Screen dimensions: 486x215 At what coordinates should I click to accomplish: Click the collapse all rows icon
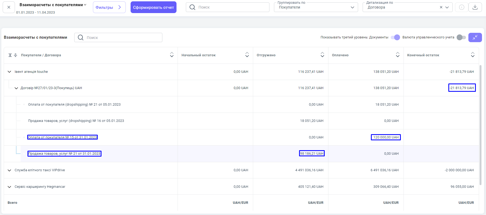[15, 55]
